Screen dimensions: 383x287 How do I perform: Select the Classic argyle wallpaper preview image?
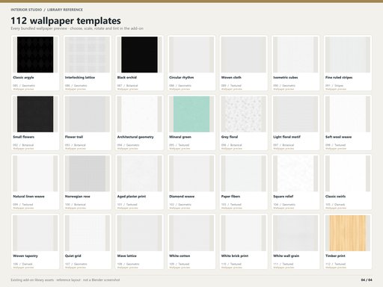pos(35,55)
